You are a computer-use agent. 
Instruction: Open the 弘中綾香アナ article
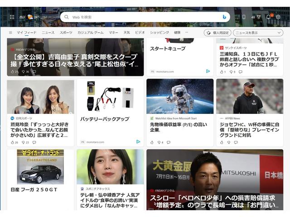[110, 200]
